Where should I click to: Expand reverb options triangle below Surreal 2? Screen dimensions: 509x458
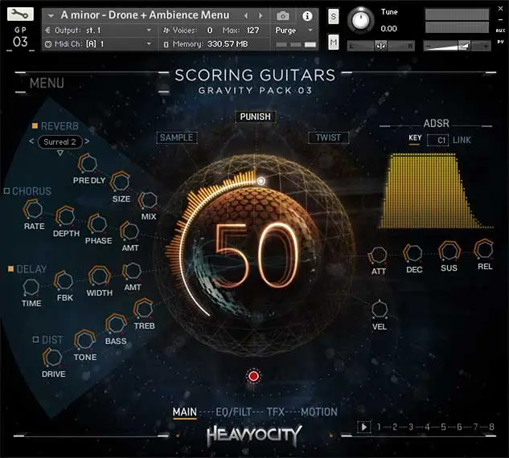[x=60, y=153]
